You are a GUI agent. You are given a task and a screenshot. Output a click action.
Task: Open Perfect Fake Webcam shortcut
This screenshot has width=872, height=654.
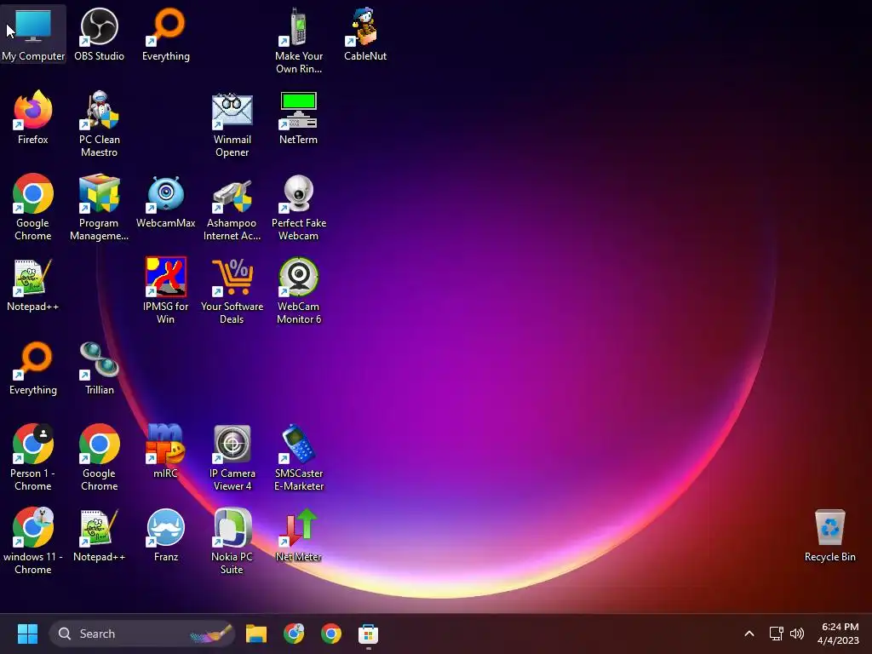click(x=299, y=208)
